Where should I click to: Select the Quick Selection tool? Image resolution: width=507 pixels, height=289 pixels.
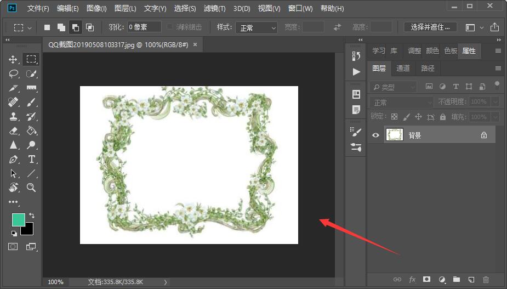pyautogui.click(x=31, y=74)
